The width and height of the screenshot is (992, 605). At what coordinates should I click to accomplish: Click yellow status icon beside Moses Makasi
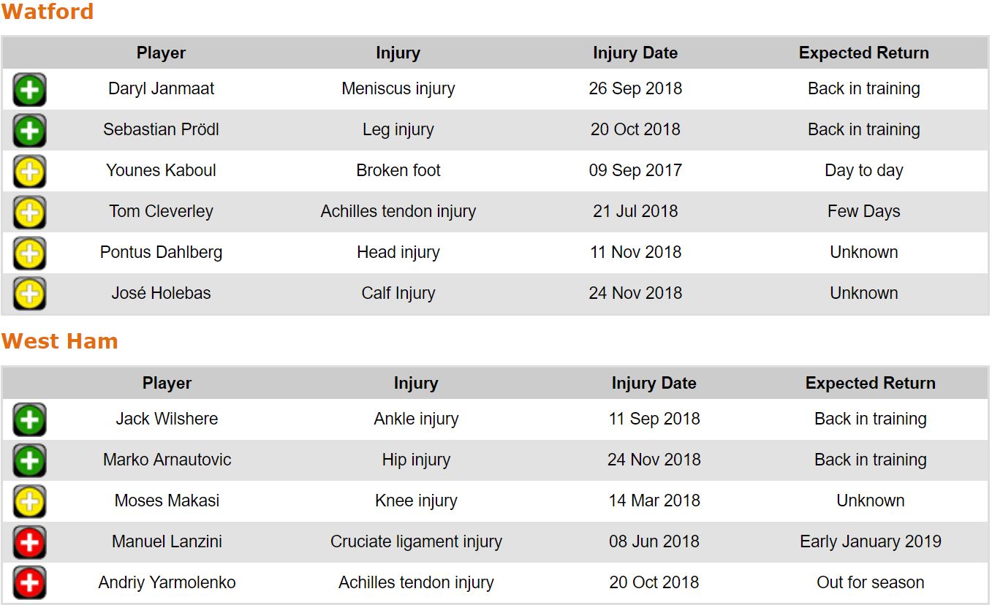[x=29, y=502]
